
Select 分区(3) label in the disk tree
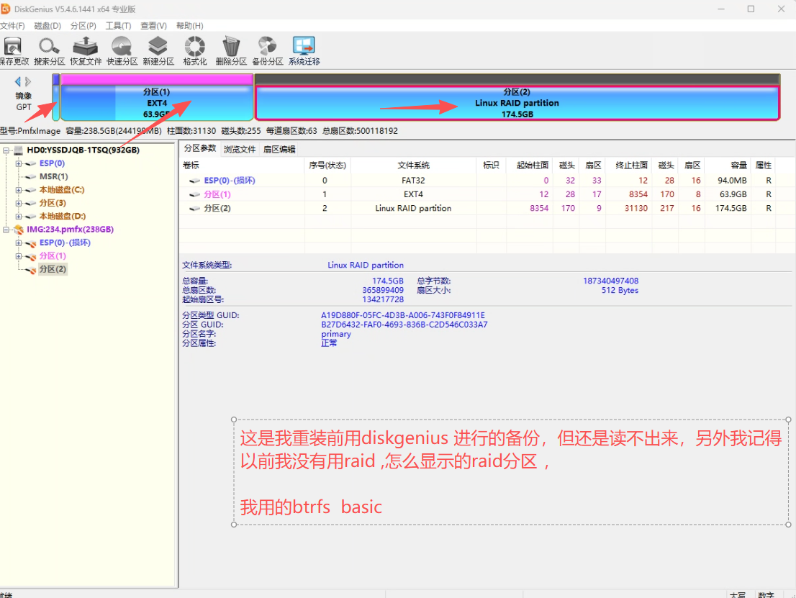(x=53, y=203)
